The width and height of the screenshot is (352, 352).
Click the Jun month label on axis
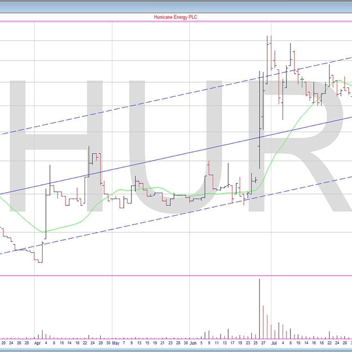pos(193,343)
